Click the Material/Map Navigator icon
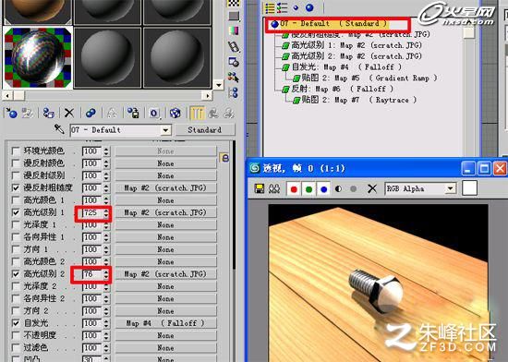 click(x=234, y=93)
